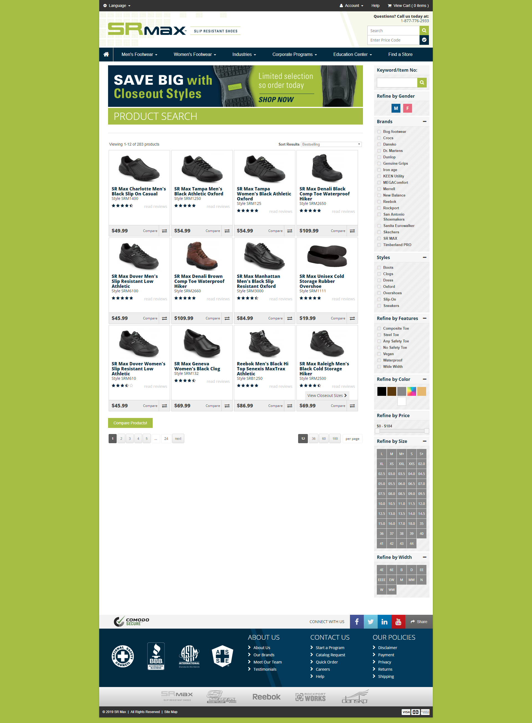Image resolution: width=532 pixels, height=723 pixels.
Task: Click Compare Products! button
Action: coord(130,423)
